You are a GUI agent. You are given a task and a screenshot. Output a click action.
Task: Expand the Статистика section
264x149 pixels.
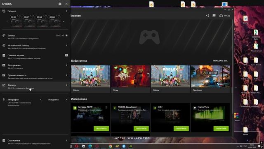pyautogui.click(x=66, y=140)
